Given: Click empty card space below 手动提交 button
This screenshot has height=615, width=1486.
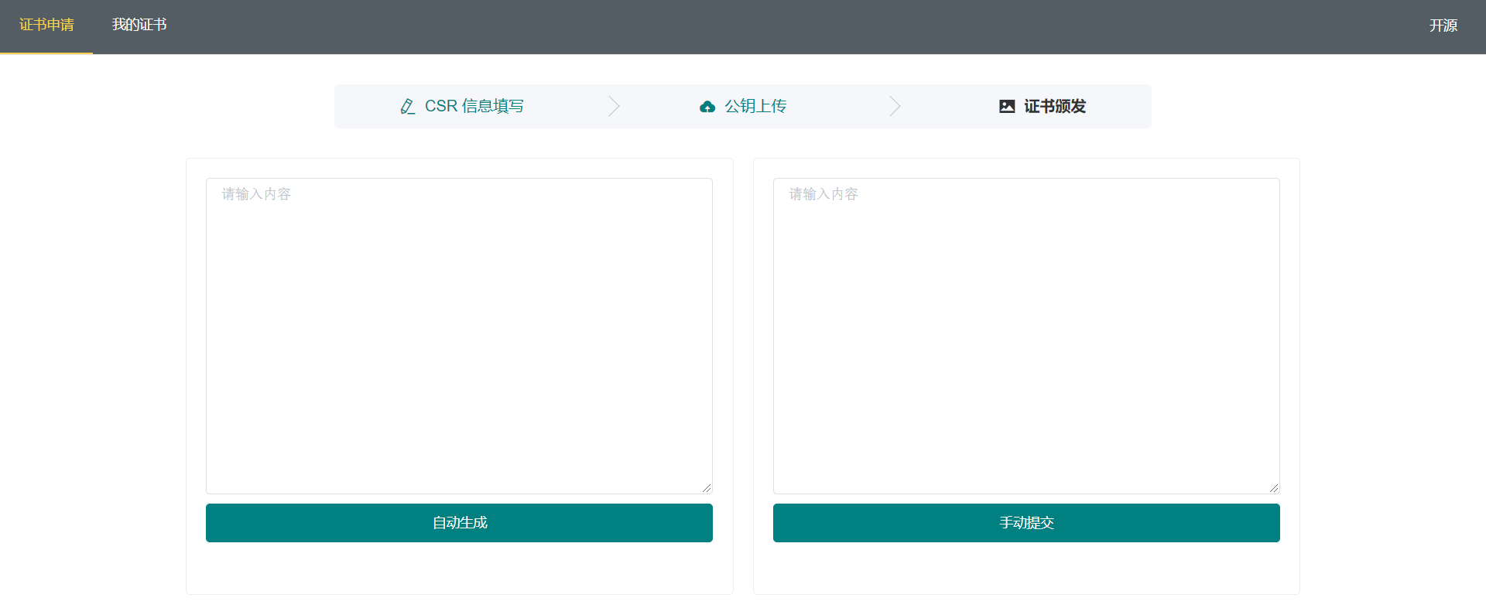Looking at the screenshot, I should click(1026, 569).
